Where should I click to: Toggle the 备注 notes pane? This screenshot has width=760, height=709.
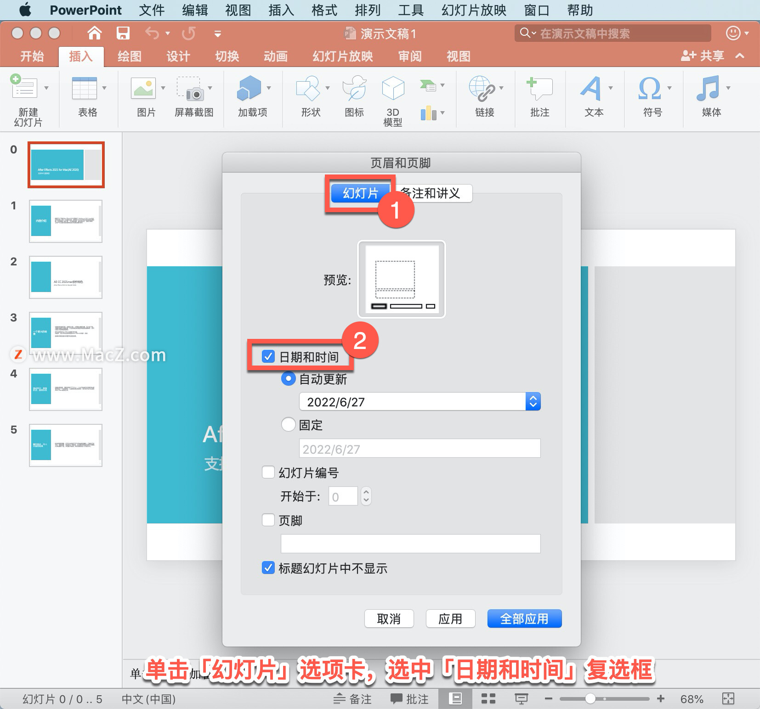pyautogui.click(x=352, y=699)
